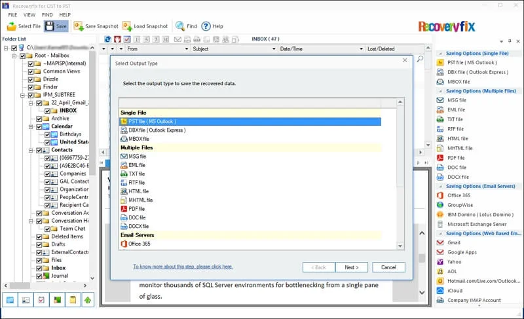Toggle the Deleted Items checkbox

coord(39,236)
